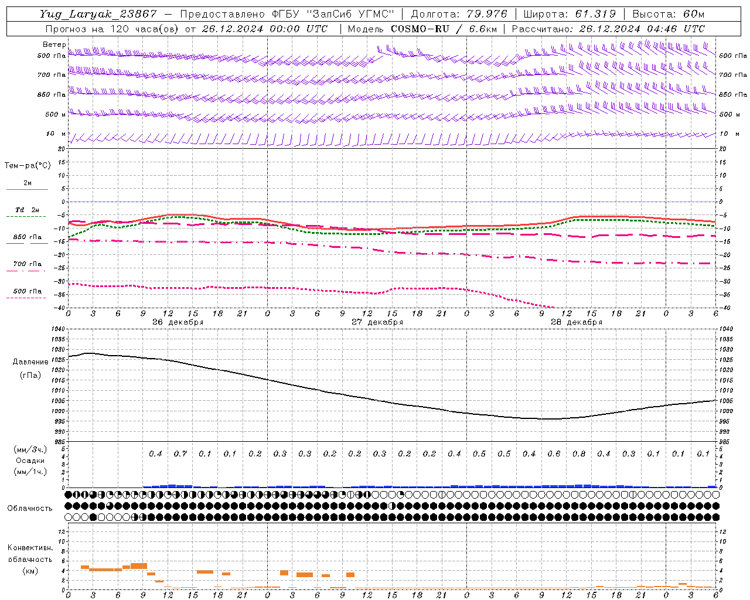The image size is (750, 600).
Task: Click the forecast start time 26.12.2024 00:00 UTC
Action: pyautogui.click(x=265, y=29)
